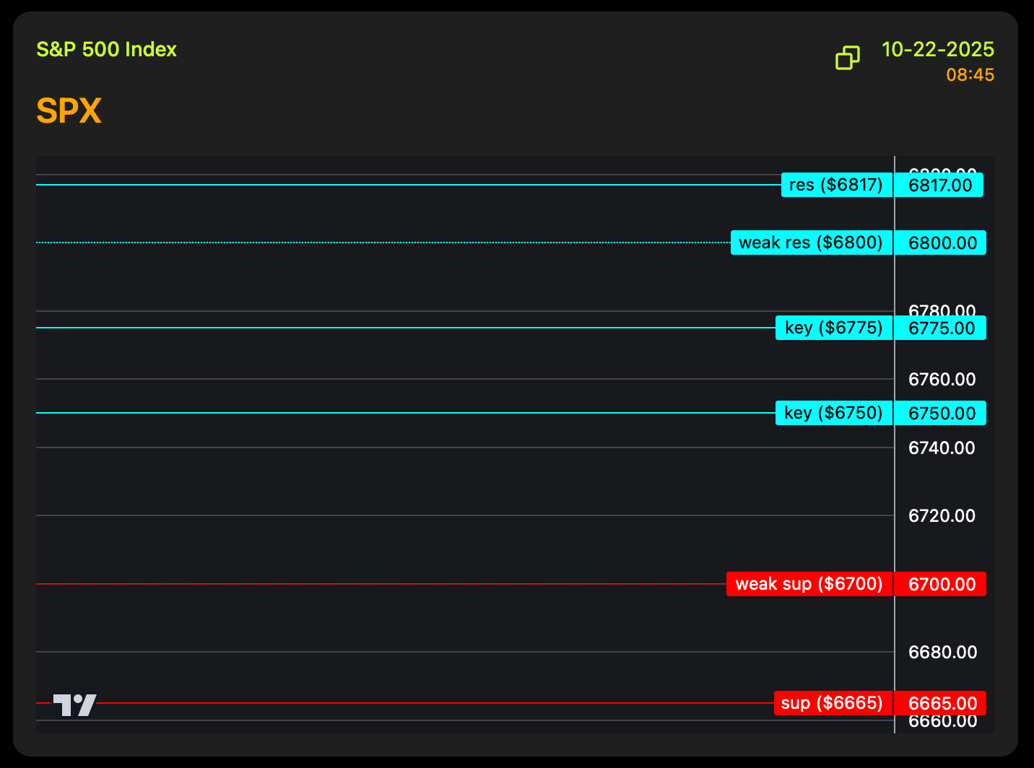
Task: Click the 6775.00 price axis tag
Action: coord(942,328)
